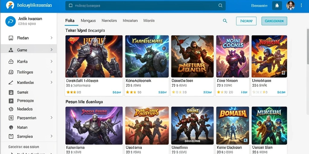Click the Natian sidebar circle icon
Screen dimensions: 309x154
11,127
